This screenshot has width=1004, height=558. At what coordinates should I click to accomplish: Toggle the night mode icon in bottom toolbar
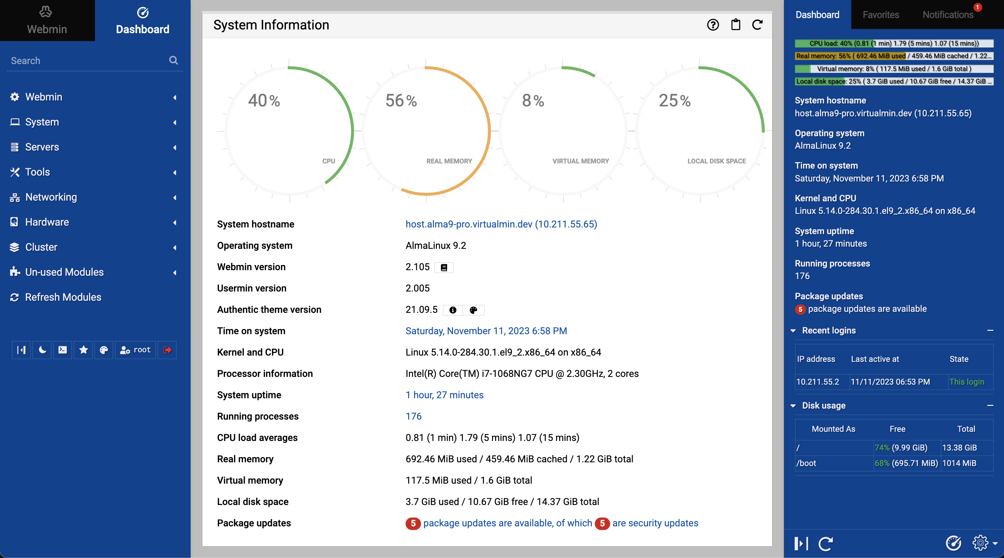pyautogui.click(x=40, y=350)
